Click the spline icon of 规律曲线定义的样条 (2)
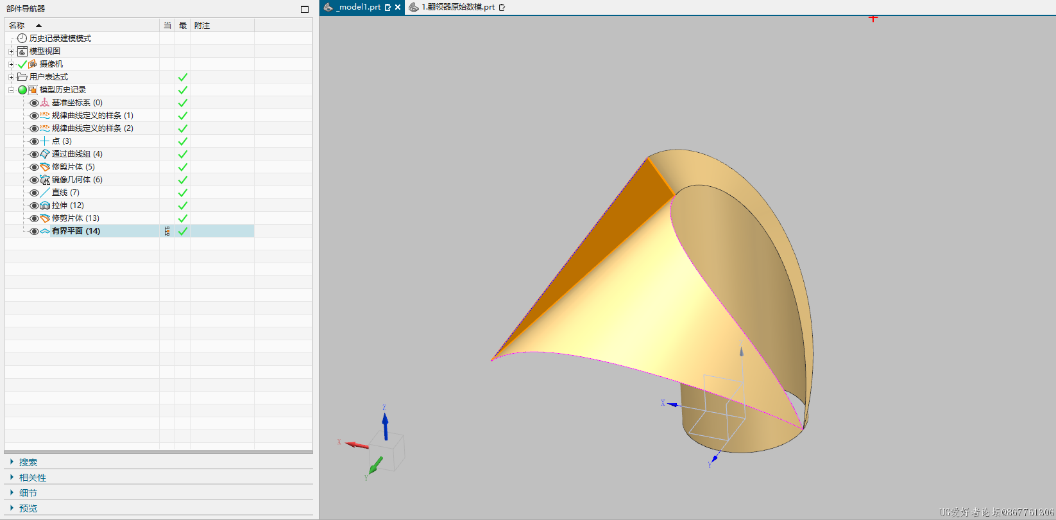Image resolution: width=1056 pixels, height=520 pixels. (45, 128)
